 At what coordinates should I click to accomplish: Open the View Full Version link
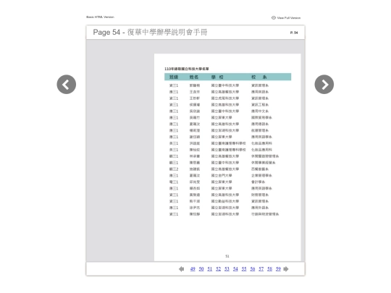click(x=288, y=18)
